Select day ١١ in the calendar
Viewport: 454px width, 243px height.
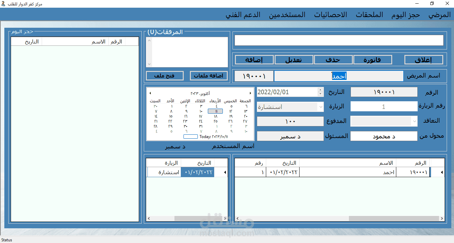(x=215, y=111)
